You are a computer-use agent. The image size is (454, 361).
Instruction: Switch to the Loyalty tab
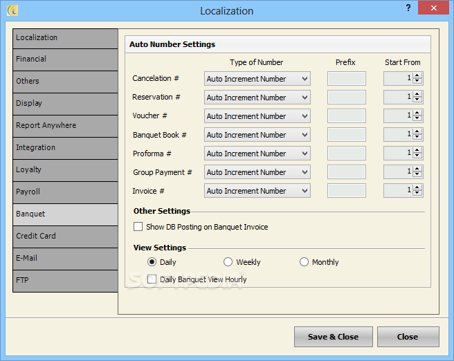(66, 171)
